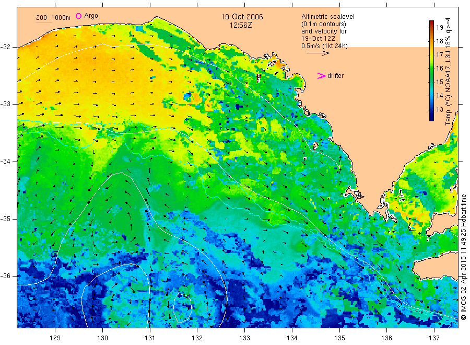Click the '0.5m/s (1kt 24h)' label
470x345 pixels.
(x=324, y=46)
